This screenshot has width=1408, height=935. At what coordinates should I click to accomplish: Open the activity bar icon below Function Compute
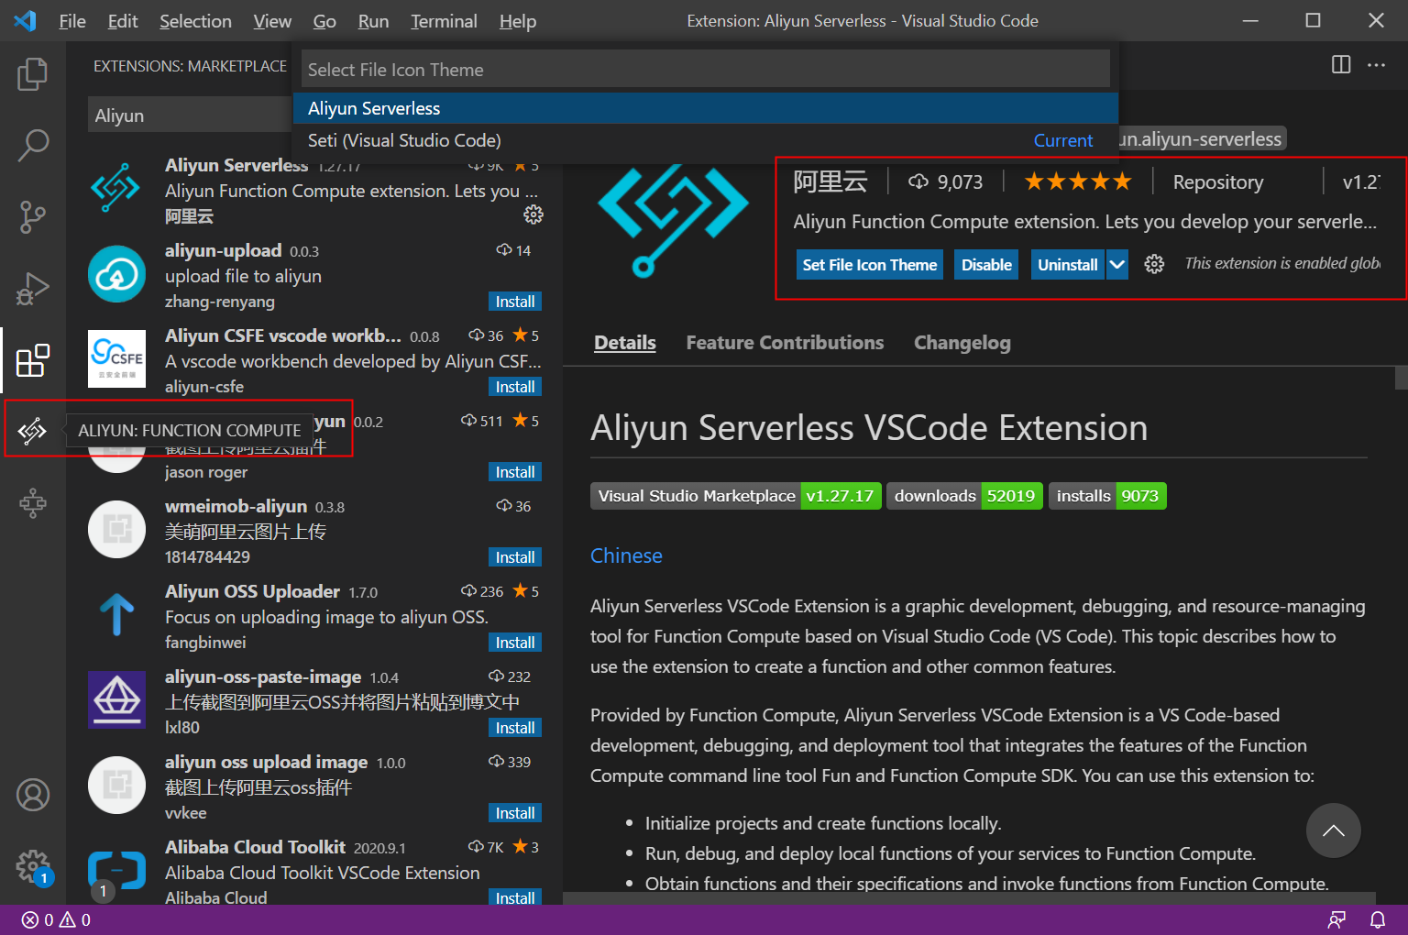click(x=33, y=502)
